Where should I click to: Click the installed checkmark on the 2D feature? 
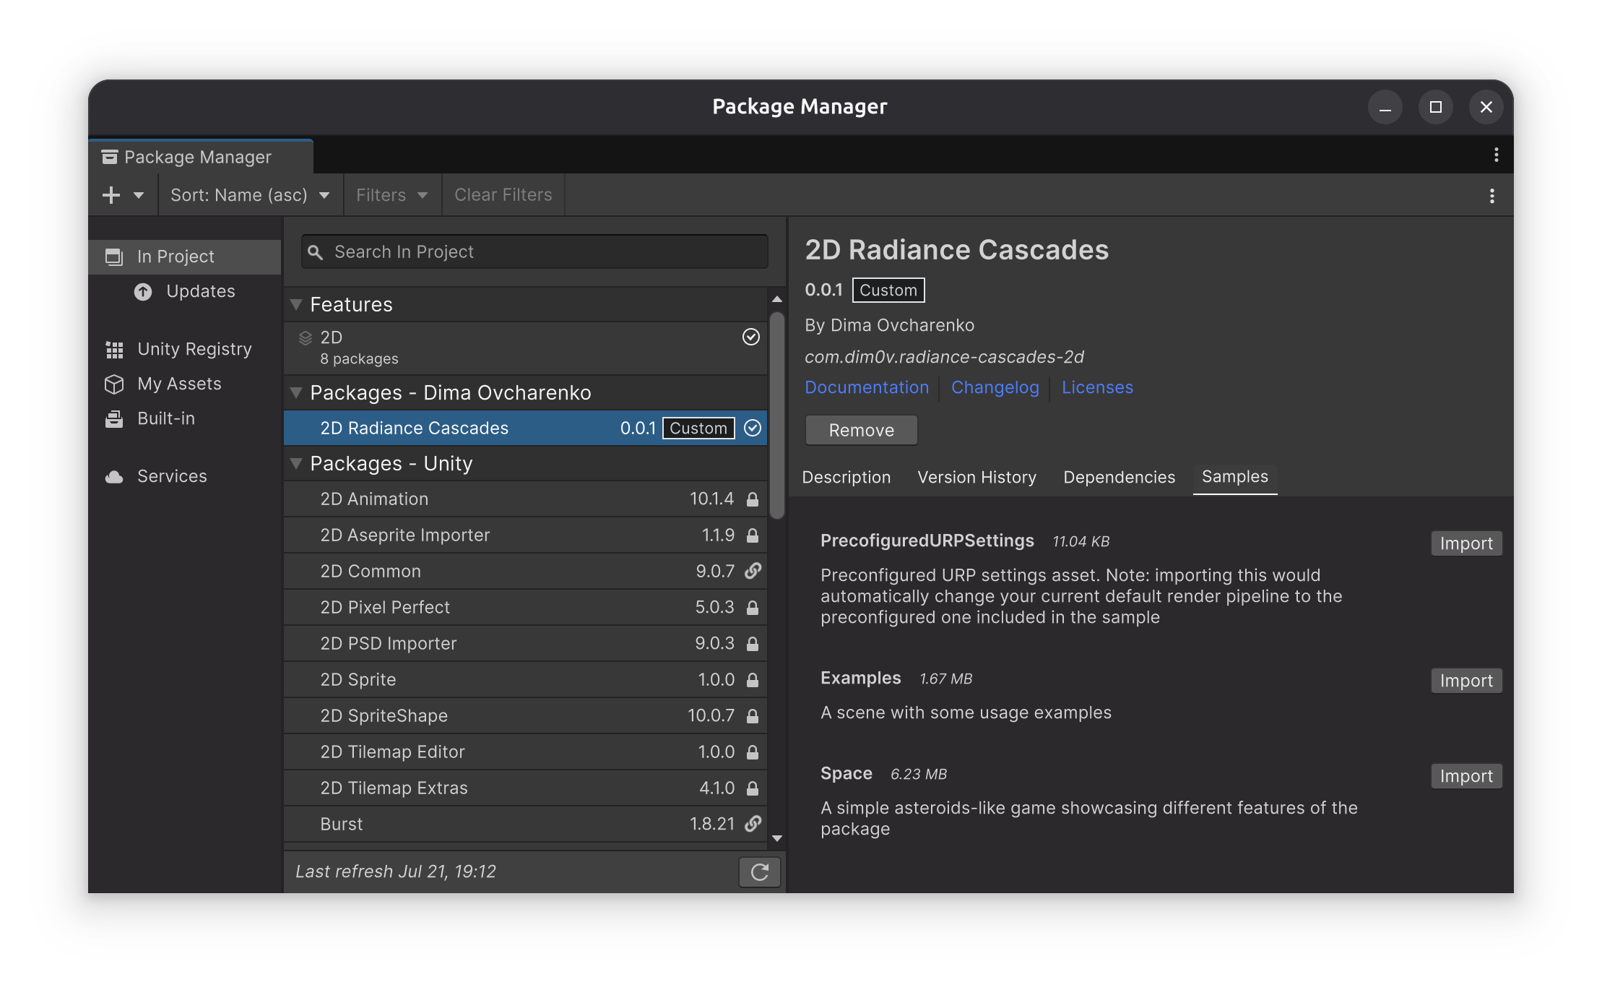[x=751, y=337]
